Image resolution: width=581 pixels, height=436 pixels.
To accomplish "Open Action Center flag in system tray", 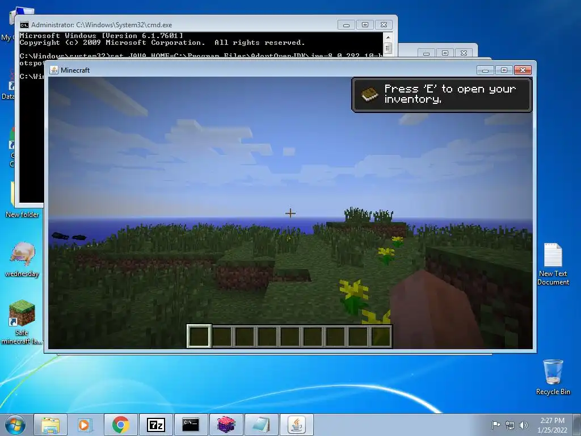I will [x=496, y=425].
